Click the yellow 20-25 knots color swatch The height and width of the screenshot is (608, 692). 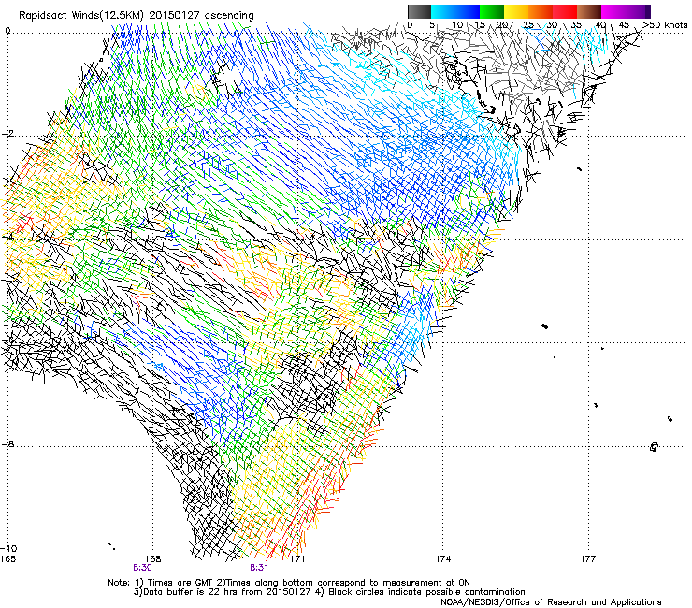[x=516, y=11]
